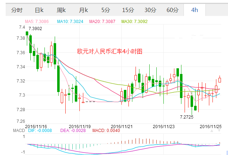
Task: Switch to the 分时 chart tab
Action: [17, 10]
